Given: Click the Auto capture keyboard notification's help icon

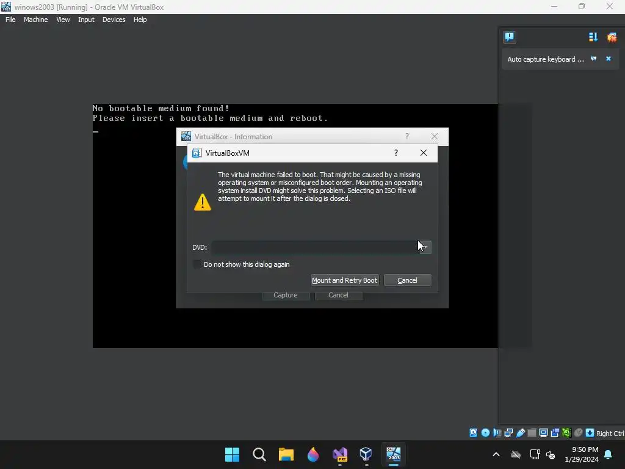Looking at the screenshot, I should pos(593,59).
